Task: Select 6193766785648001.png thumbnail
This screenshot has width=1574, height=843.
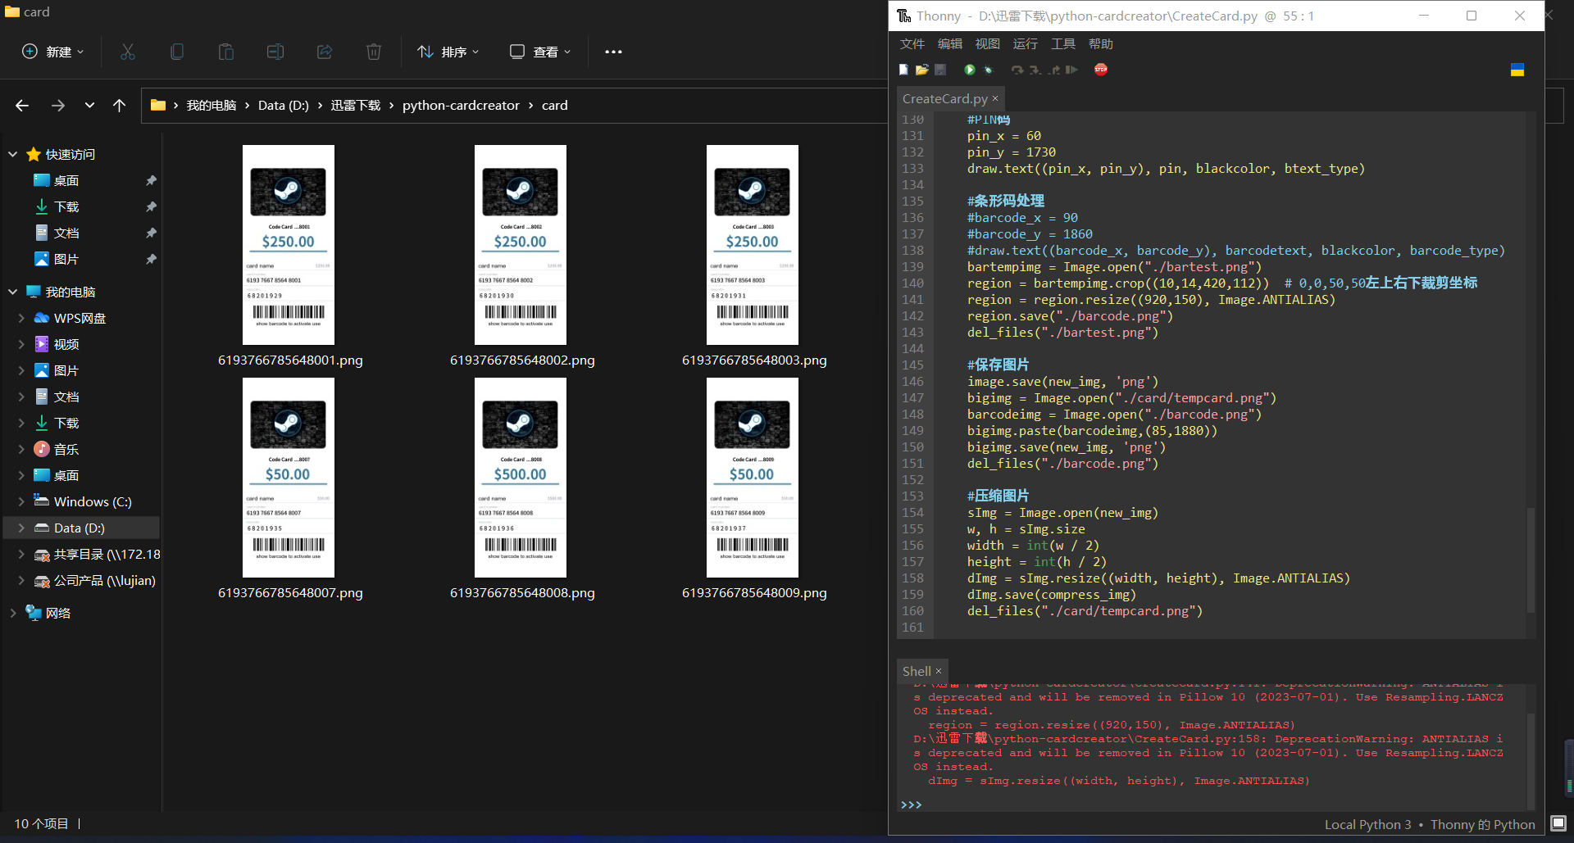Action: 289,245
